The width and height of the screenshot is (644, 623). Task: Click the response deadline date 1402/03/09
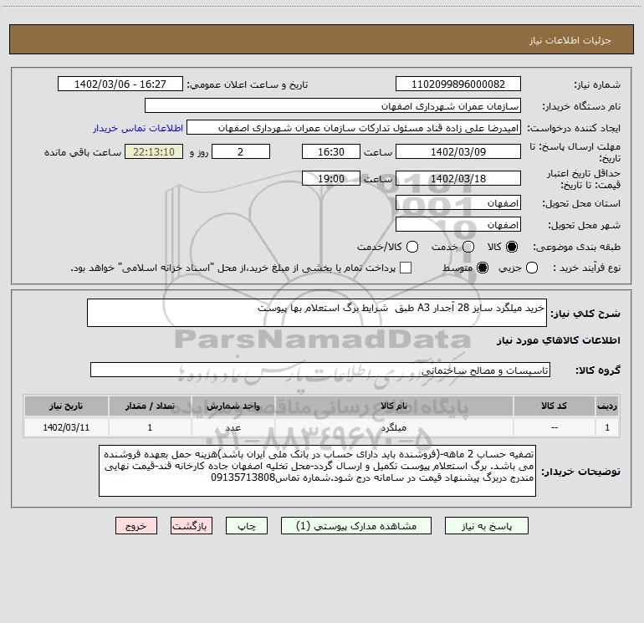point(458,152)
